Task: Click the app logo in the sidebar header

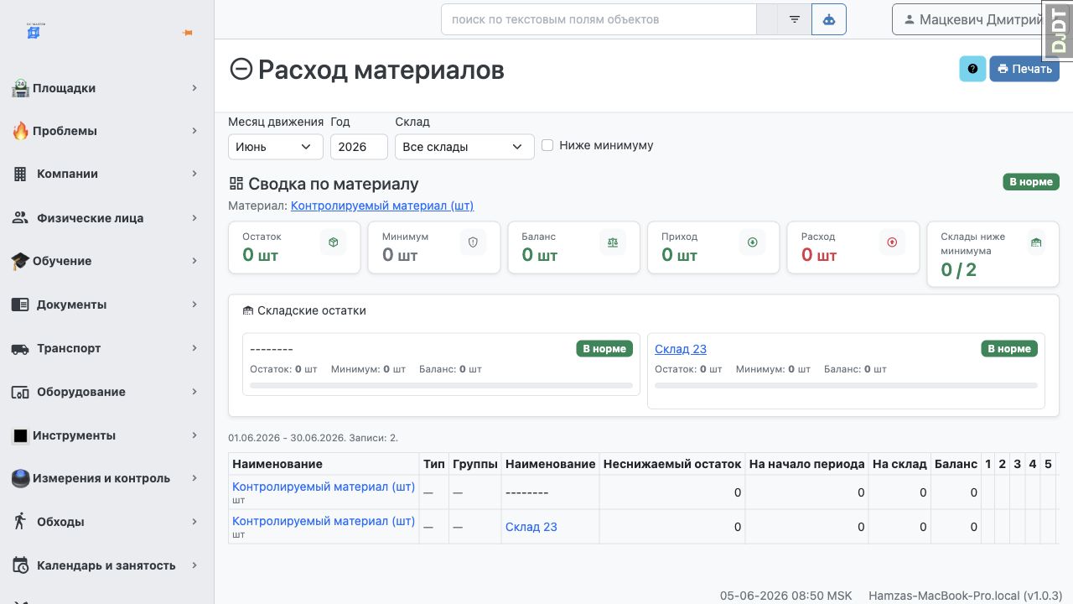Action: pos(34,31)
